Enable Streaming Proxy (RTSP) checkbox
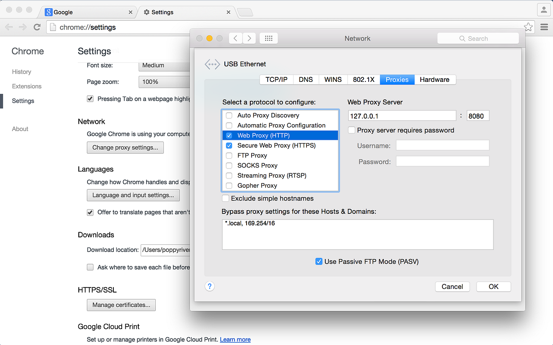The height and width of the screenshot is (345, 553). click(x=229, y=176)
